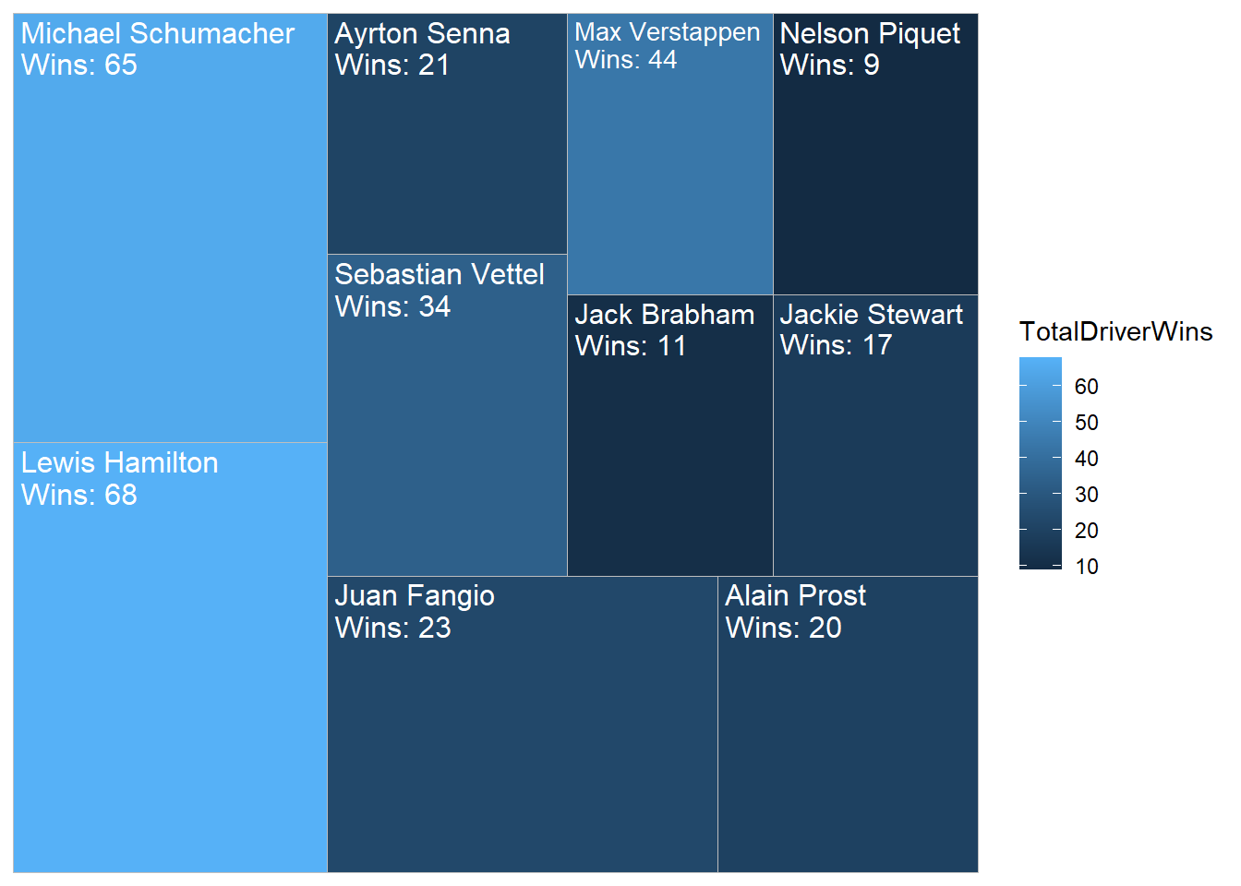Click the legend label 20

(x=1087, y=531)
